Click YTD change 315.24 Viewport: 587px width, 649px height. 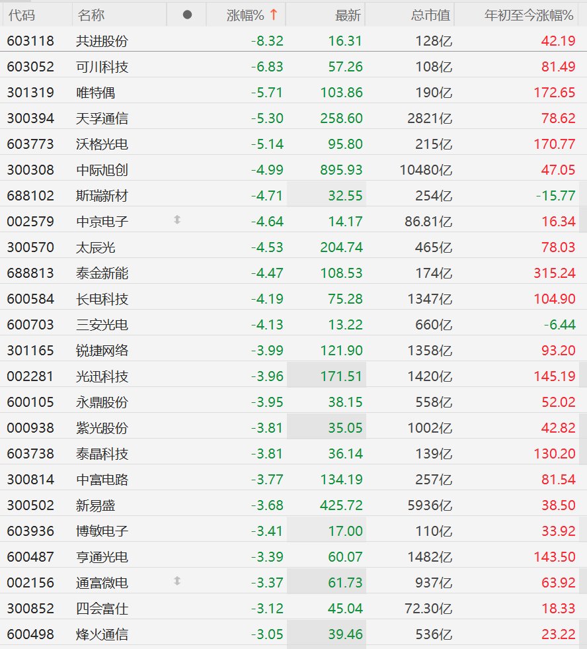click(x=555, y=273)
